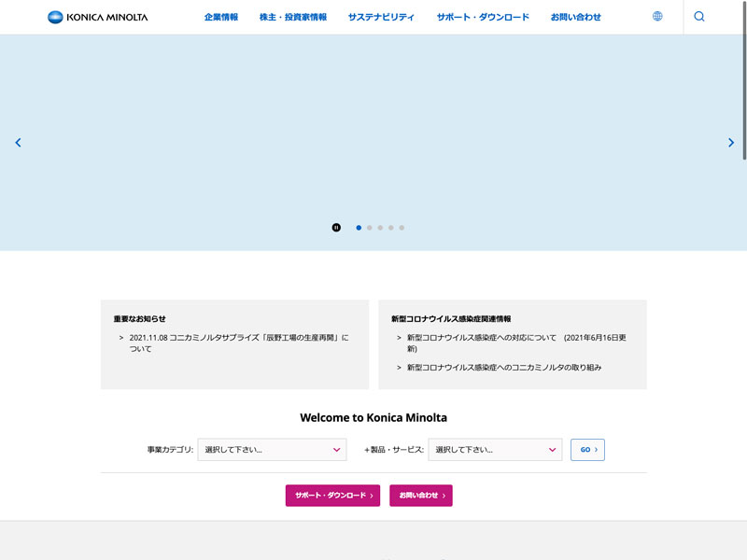Open the 製品・サービス dropdown
The image size is (747, 560).
point(495,450)
